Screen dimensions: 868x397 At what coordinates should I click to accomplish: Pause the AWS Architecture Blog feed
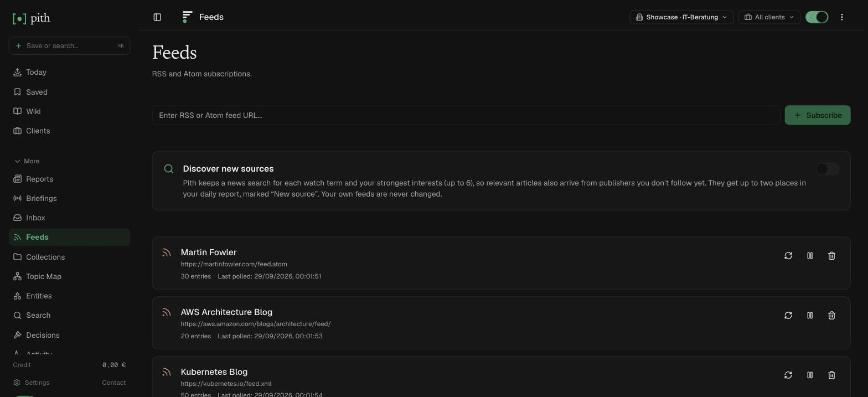pos(810,316)
